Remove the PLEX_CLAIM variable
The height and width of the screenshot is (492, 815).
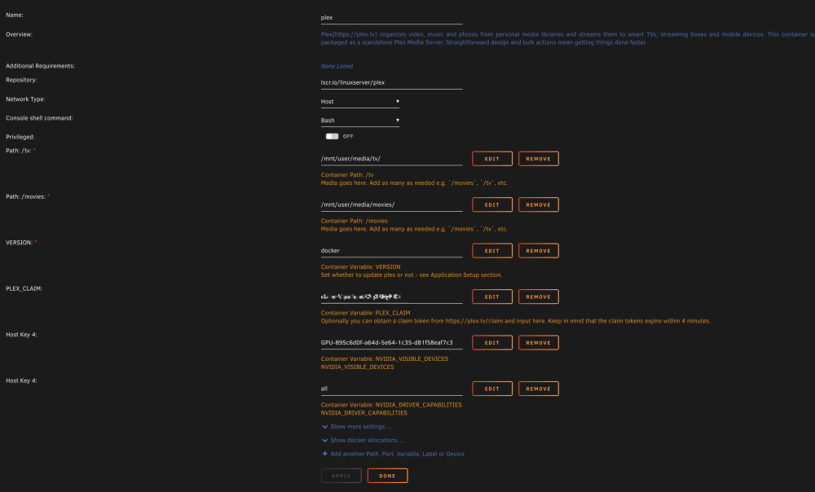[x=538, y=297]
